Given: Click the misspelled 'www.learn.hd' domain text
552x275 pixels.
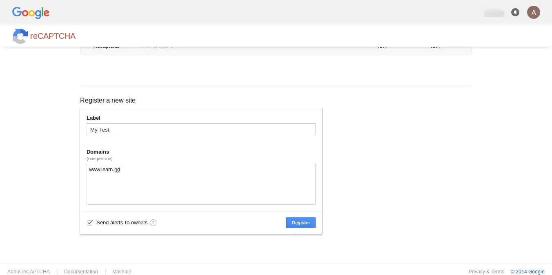Looking at the screenshot, I should (x=105, y=170).
